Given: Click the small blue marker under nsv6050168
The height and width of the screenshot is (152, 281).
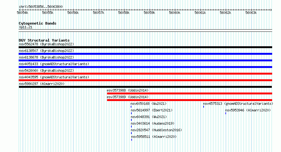Looking at the screenshot, I should tap(131, 107).
